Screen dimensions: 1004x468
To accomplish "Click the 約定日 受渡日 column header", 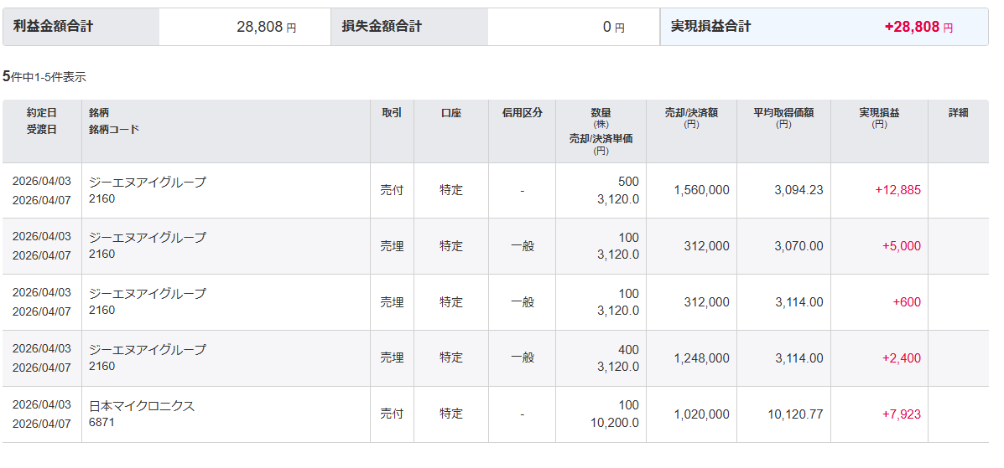I will [42, 121].
